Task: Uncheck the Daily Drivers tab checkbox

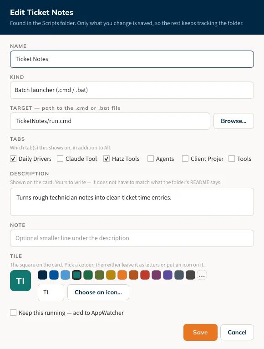Action: point(13,159)
